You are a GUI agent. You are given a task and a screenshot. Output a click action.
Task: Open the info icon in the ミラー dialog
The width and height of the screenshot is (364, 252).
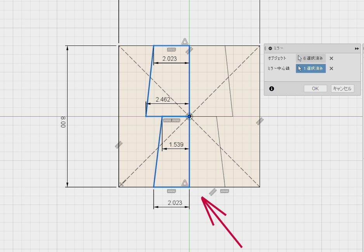(x=272, y=89)
